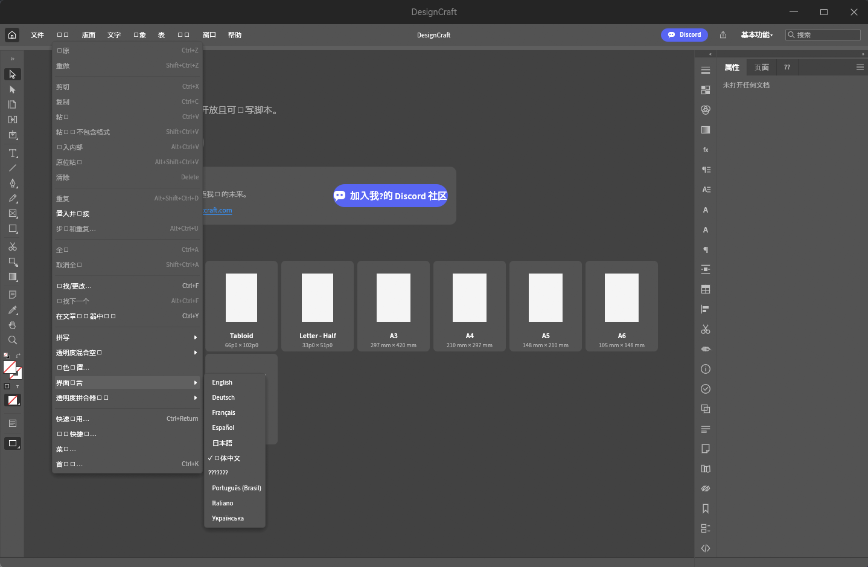Image resolution: width=868 pixels, height=567 pixels.
Task: Open the 帮助 menu
Action: [235, 35]
